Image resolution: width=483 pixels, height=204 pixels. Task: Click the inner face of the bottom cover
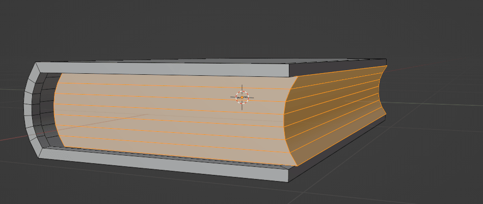[153, 154]
